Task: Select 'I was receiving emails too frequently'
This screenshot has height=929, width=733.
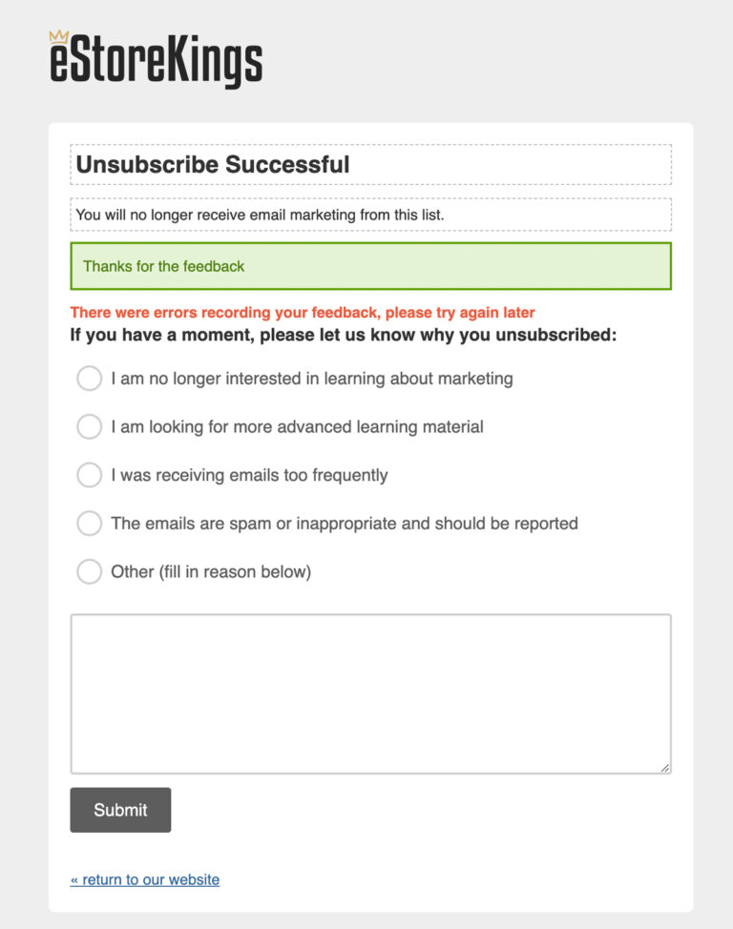Action: (x=89, y=475)
